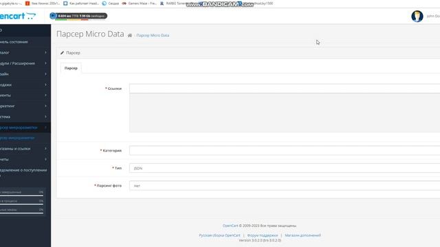Open the John Doe user avatar menu
The image size is (440, 247).
(417, 16)
